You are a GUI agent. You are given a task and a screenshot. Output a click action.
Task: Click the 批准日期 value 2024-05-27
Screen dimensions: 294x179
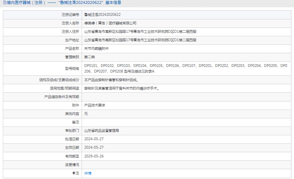(94, 139)
